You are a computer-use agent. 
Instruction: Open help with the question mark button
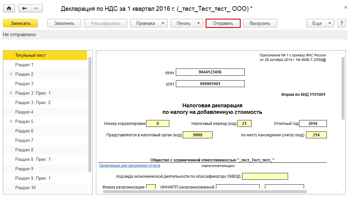[341, 23]
